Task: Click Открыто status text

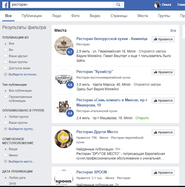Action: [142, 118]
